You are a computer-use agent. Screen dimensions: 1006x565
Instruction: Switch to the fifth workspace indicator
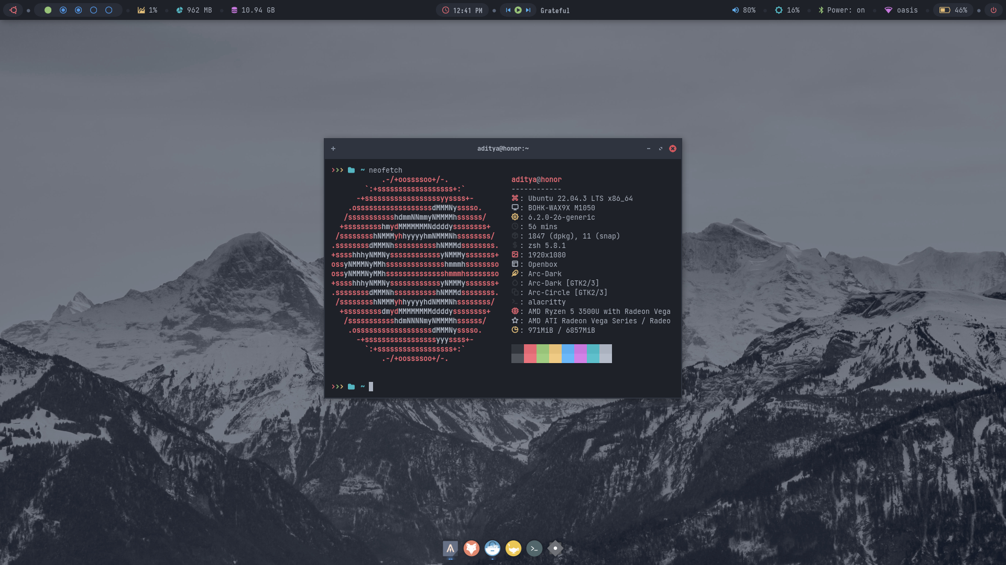tap(108, 10)
